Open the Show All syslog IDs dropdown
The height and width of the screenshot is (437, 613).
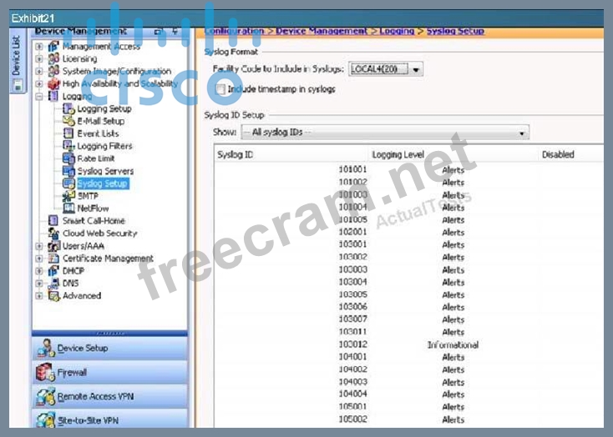pos(522,133)
